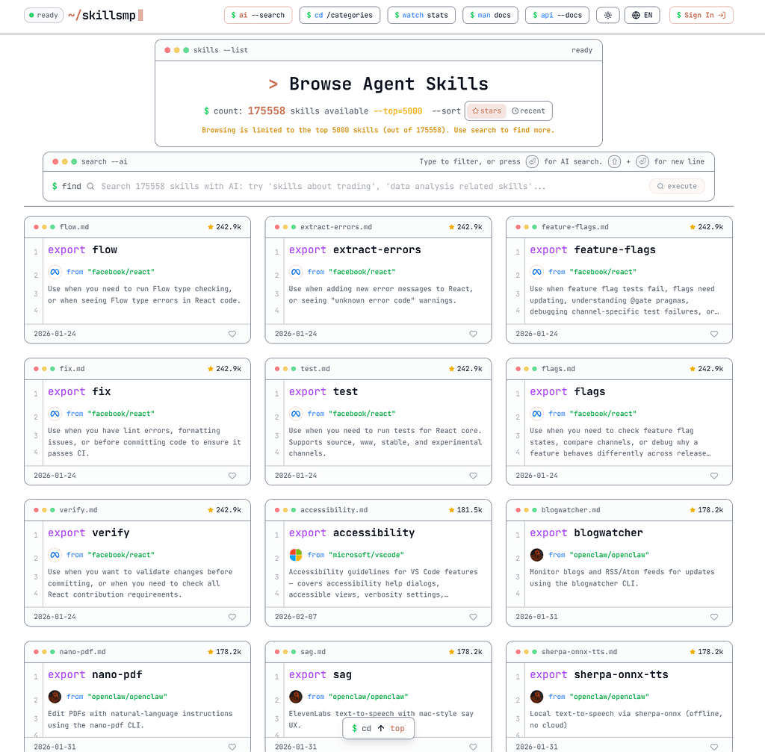Sort skills by stars

point(486,111)
